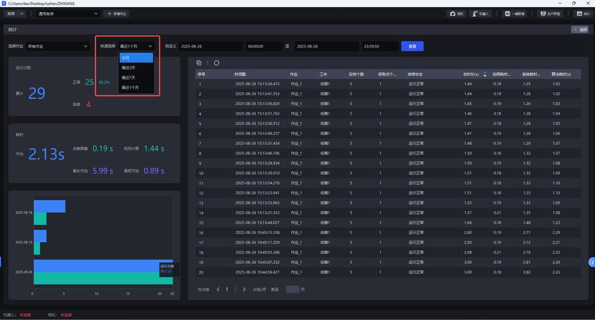Click the copy icon above the table
This screenshot has height=320, width=595.
point(199,63)
